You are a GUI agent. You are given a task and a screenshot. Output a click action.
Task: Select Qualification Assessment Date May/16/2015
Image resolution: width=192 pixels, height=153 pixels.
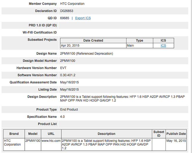(69, 82)
